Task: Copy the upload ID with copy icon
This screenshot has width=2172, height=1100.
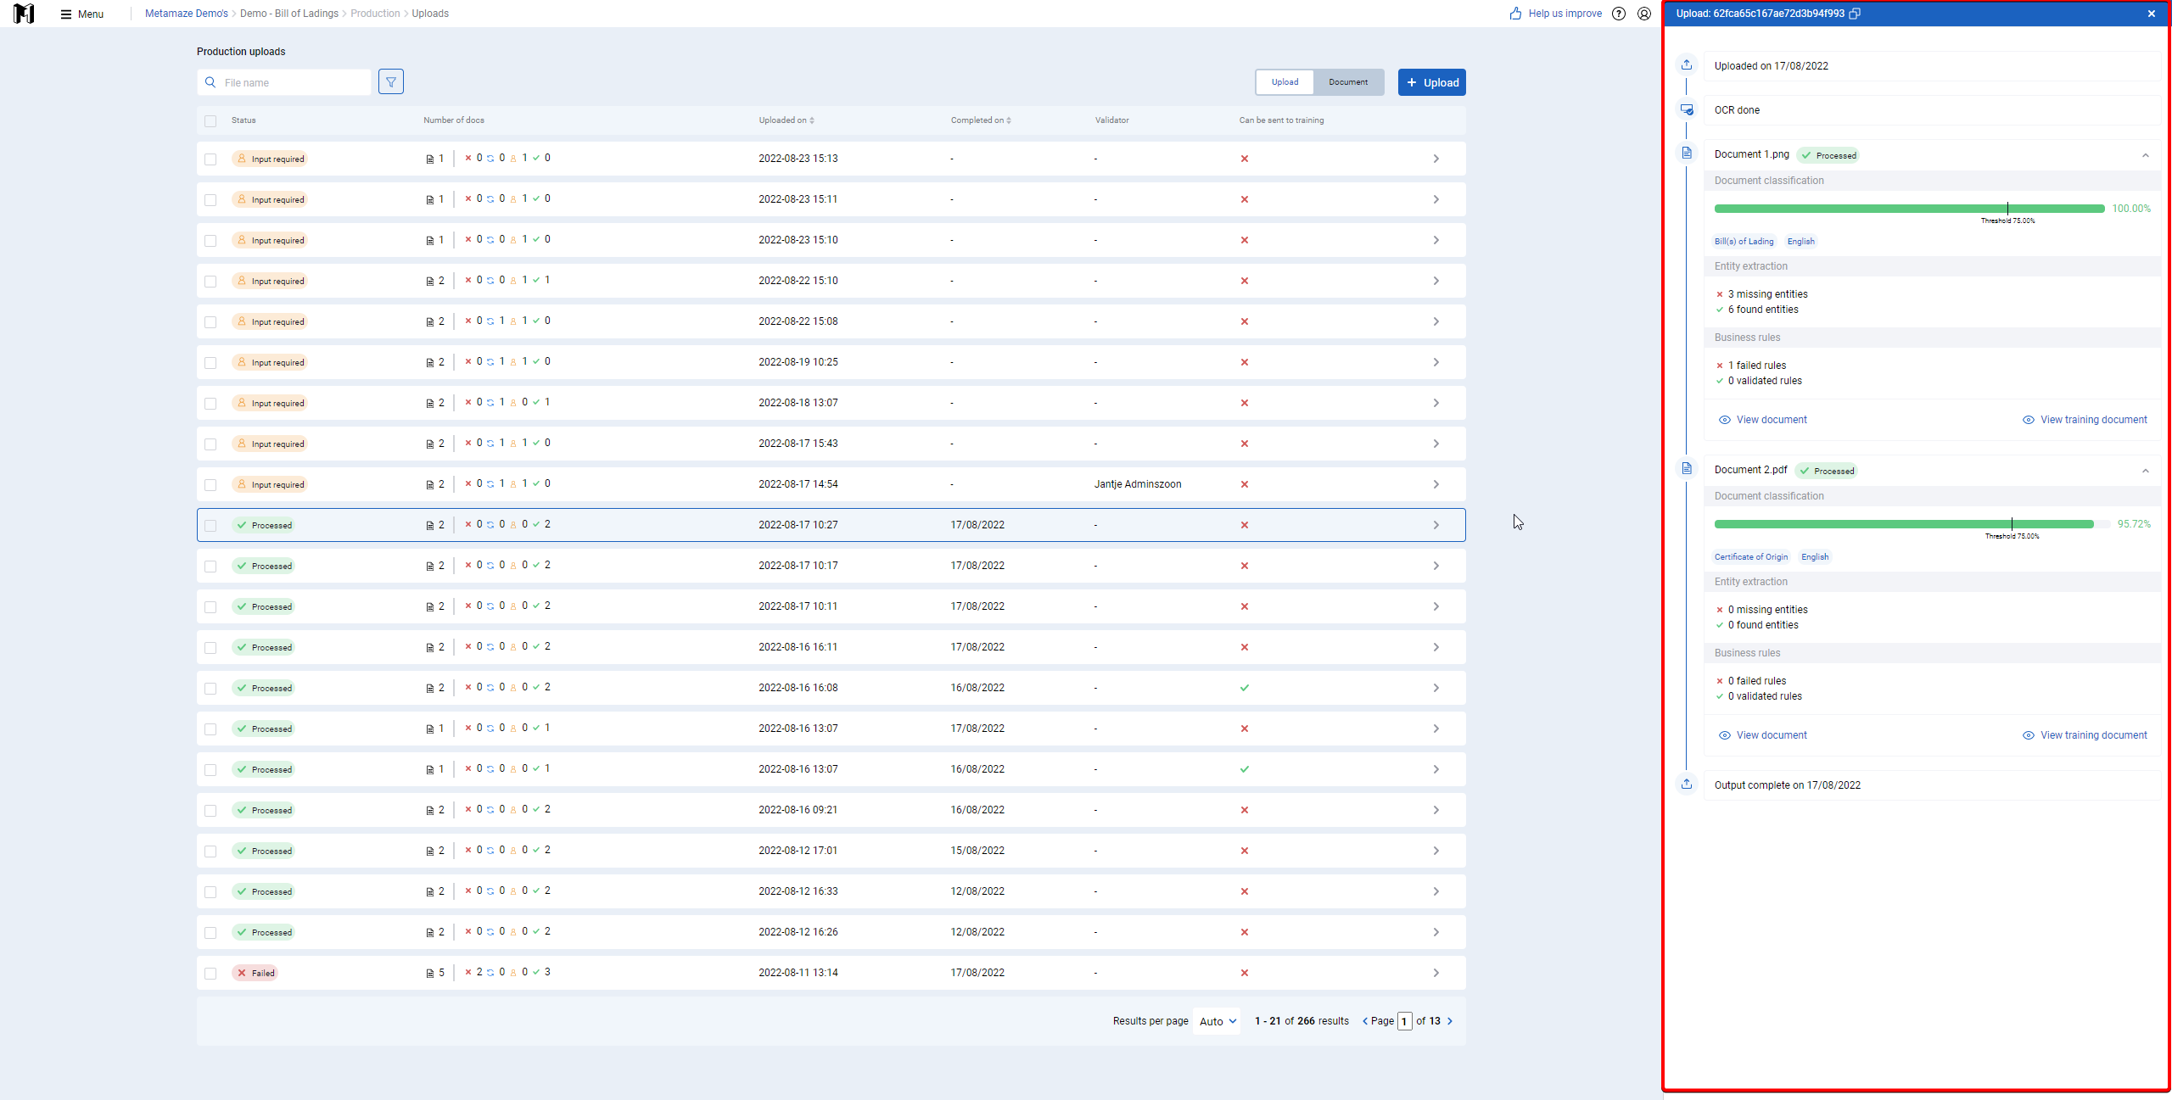Action: point(1855,14)
